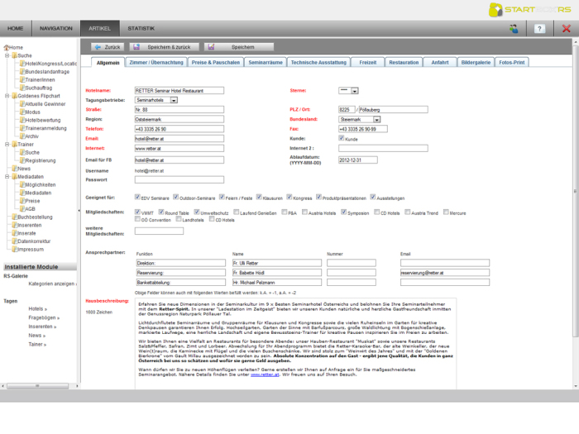
Task: Go to the STATISTIK menu
Action: pyautogui.click(x=141, y=28)
